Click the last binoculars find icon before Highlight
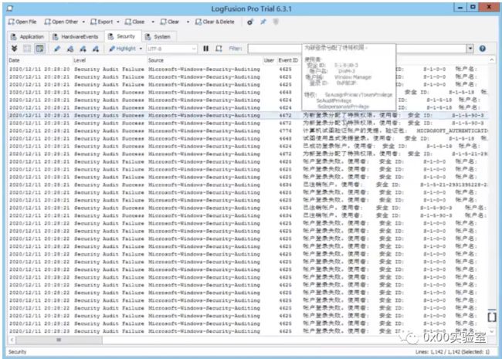This screenshot has width=502, height=359. [x=96, y=49]
